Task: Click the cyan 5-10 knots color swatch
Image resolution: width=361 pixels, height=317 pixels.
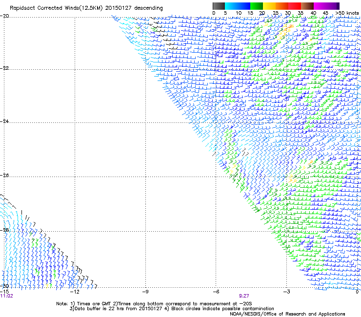Action: point(231,6)
